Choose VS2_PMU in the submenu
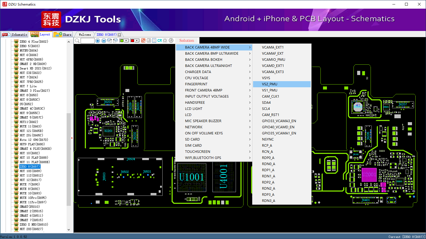Image resolution: width=426 pixels, height=239 pixels. coord(282,84)
